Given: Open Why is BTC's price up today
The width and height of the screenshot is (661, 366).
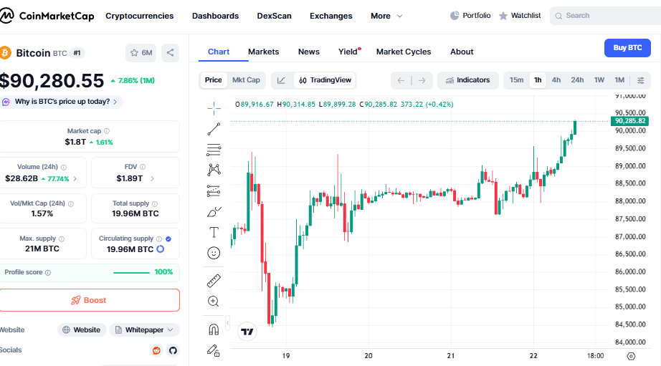Looking at the screenshot, I should 62,102.
